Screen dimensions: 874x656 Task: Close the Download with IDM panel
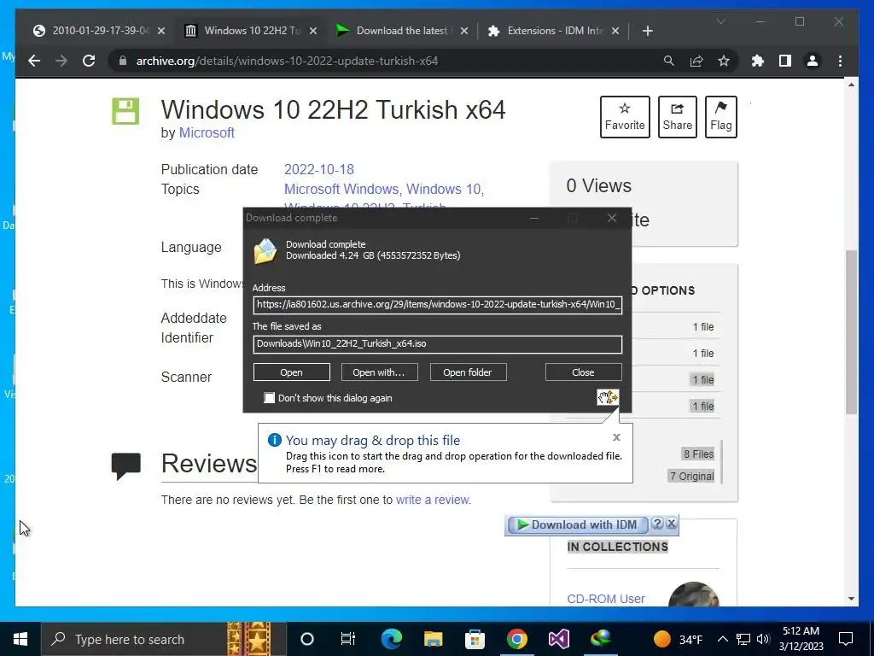point(672,524)
